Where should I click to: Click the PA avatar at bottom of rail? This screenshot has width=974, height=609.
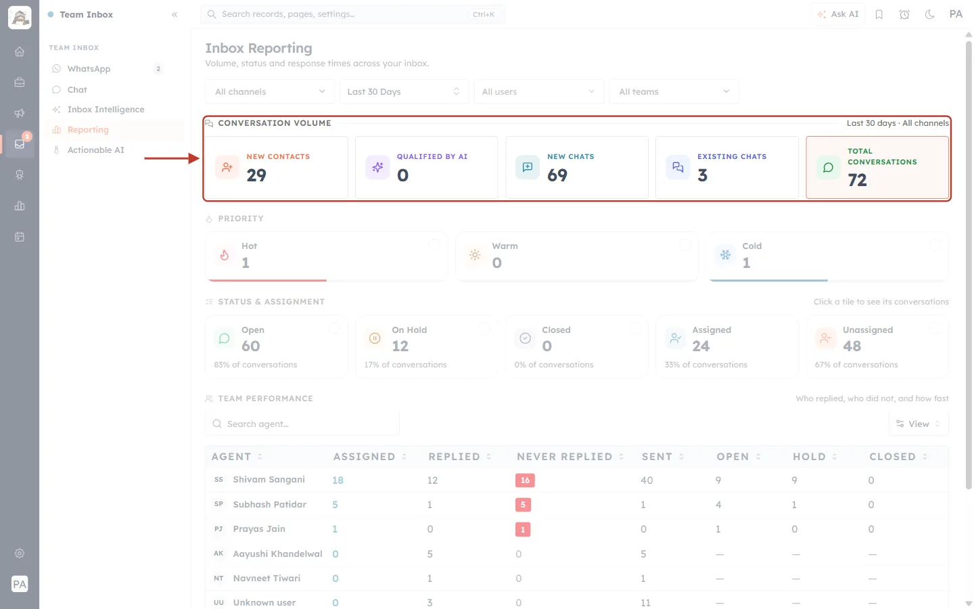point(20,584)
